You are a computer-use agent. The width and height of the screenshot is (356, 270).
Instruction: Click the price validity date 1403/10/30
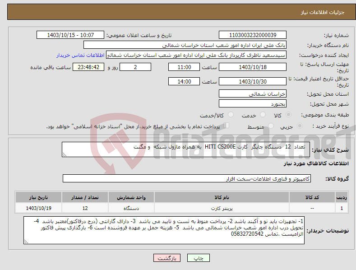click(253, 81)
